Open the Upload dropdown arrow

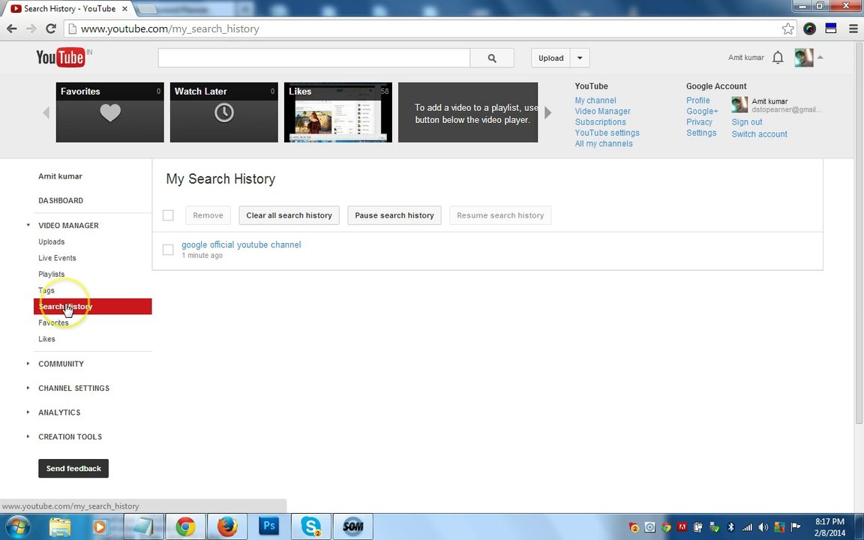click(580, 58)
